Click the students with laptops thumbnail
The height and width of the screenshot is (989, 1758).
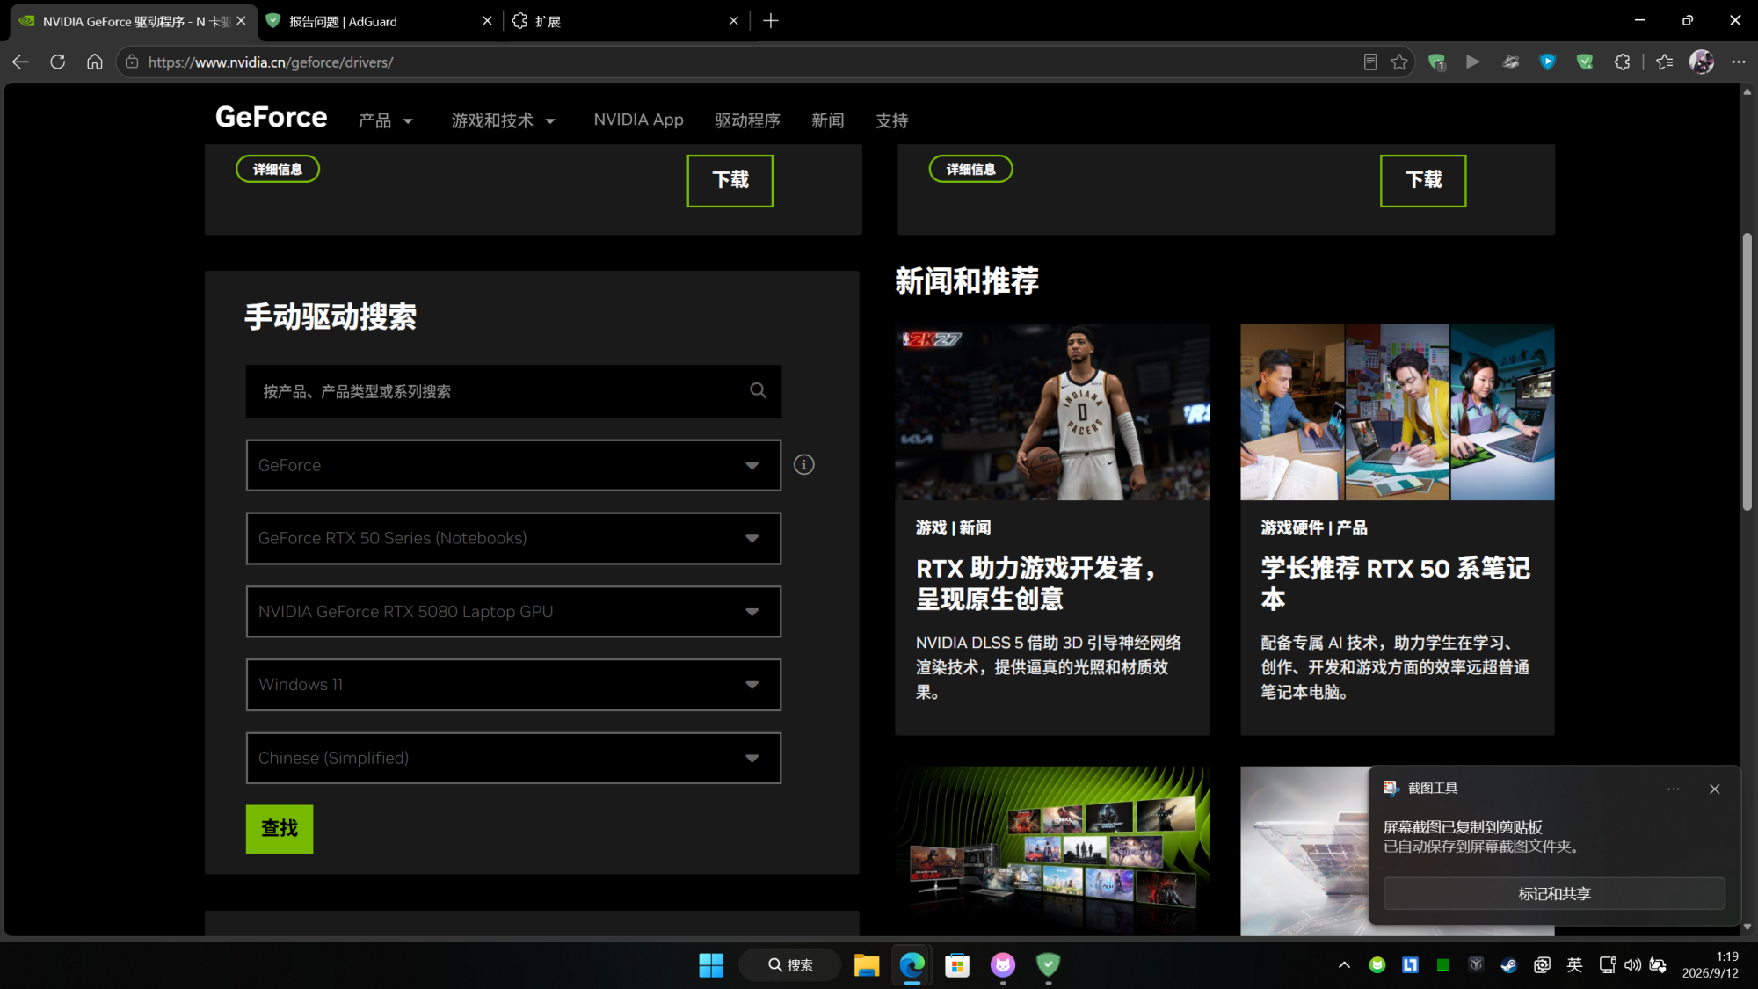(x=1398, y=411)
